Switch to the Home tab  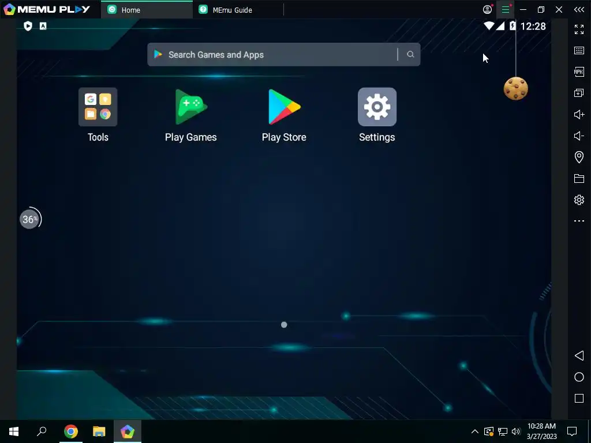pos(147,10)
